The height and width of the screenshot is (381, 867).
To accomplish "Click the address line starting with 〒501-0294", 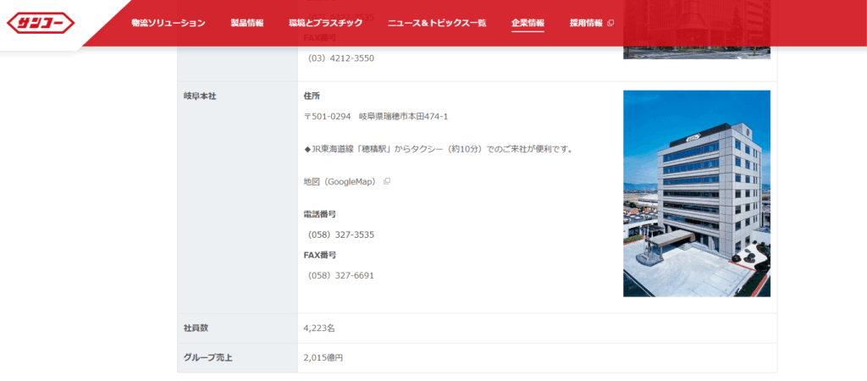I will click(x=375, y=117).
